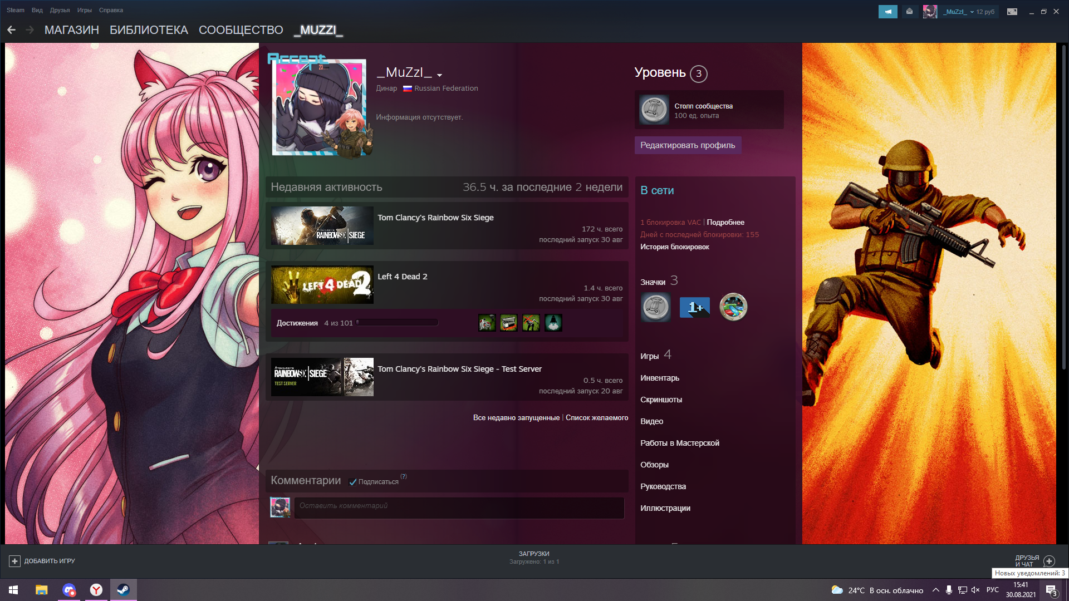Click the forward navigation arrow
Viewport: 1069px width, 601px height.
(30, 29)
